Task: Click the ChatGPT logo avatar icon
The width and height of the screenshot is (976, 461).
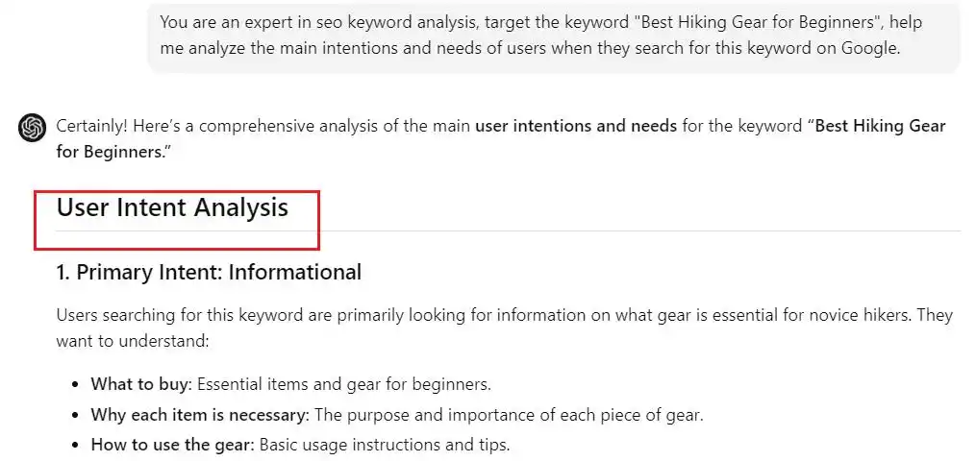Action: point(32,128)
